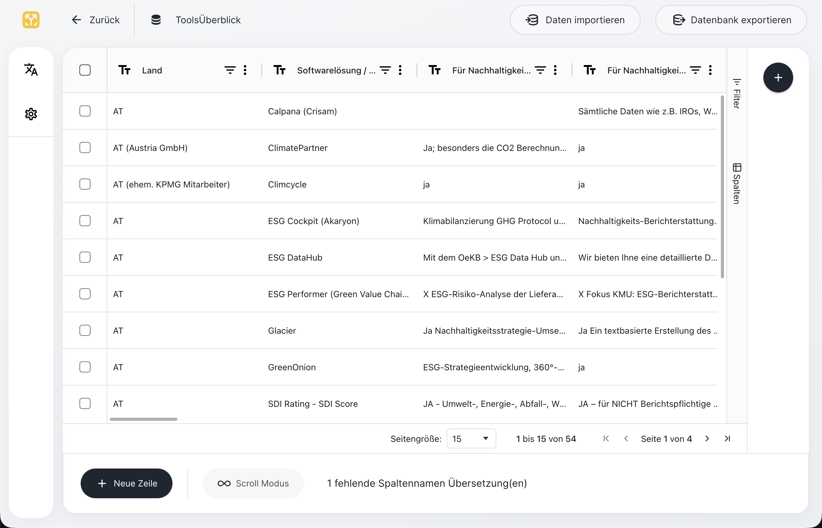The image size is (822, 528).
Task: Click the fehlende Spaltennamen Übersetzung(en) notice
Action: (x=427, y=483)
